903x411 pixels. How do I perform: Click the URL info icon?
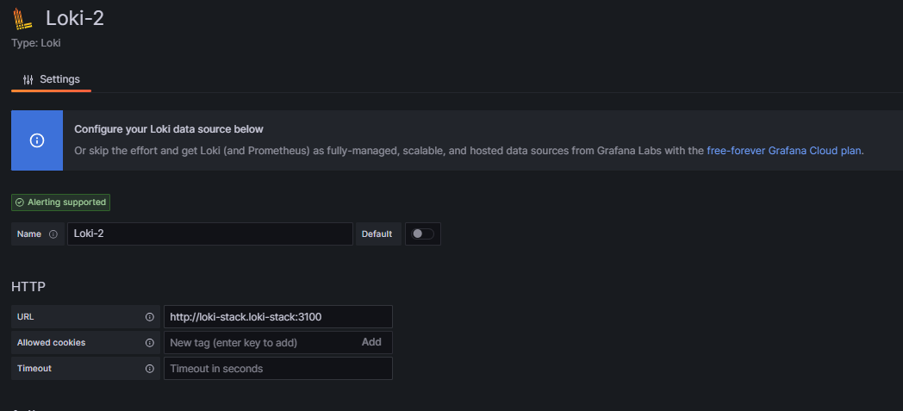[150, 317]
